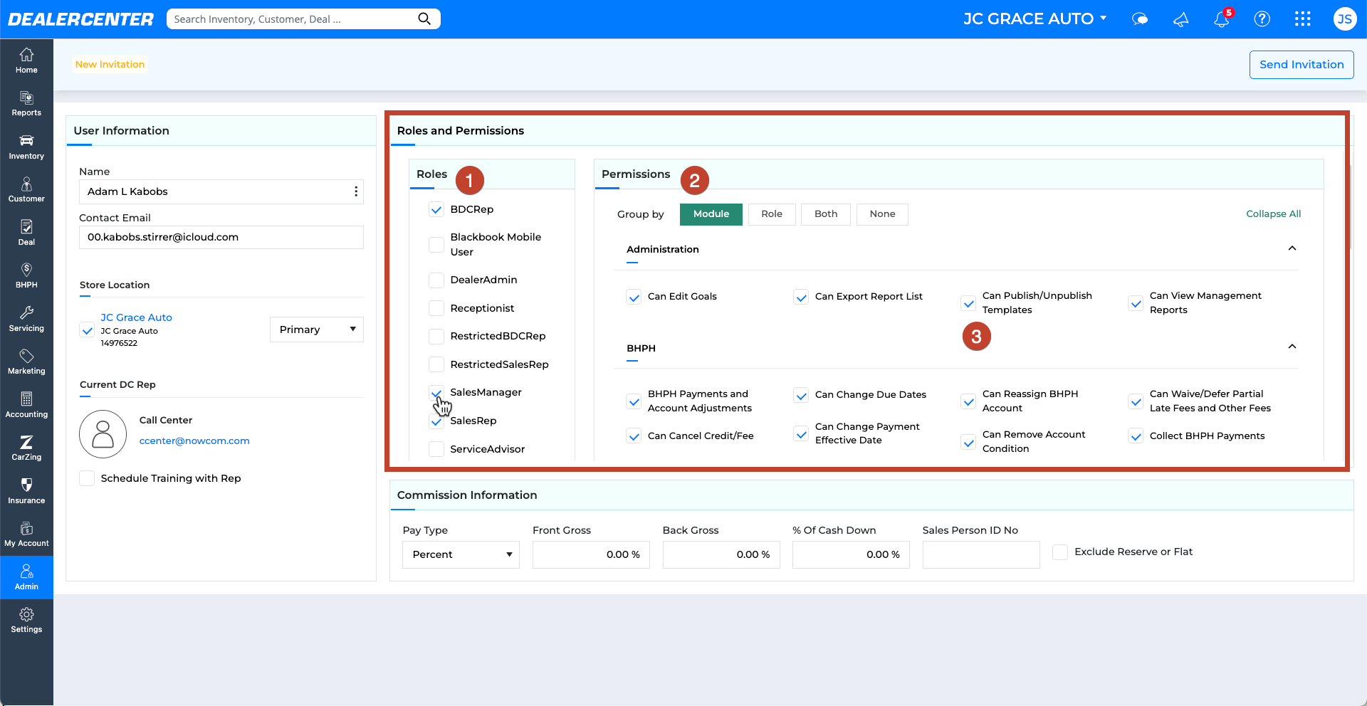Open the chat messages icon

(1140, 19)
